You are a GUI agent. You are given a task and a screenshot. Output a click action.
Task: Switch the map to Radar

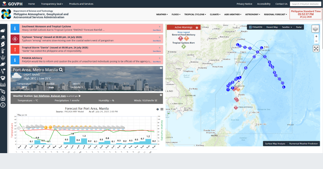tap(299, 27)
